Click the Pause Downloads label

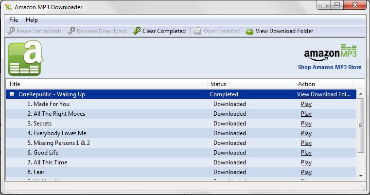pyautogui.click(x=39, y=31)
